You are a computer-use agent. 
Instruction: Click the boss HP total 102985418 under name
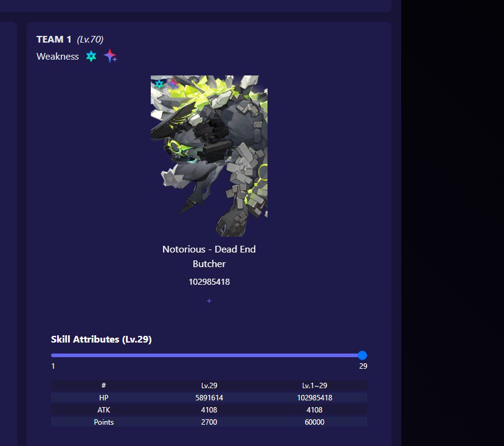click(x=209, y=282)
